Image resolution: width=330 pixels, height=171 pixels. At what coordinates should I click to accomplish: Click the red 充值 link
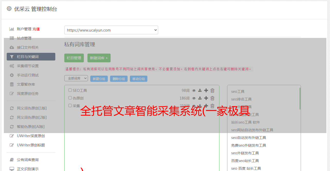pyautogui.click(x=36, y=29)
